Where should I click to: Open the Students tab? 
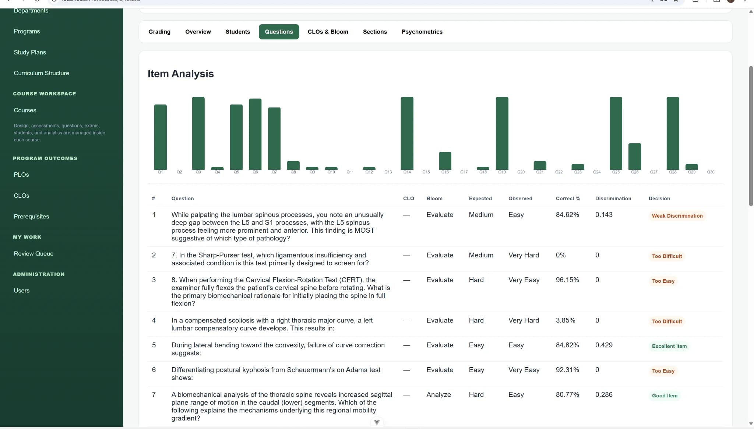tap(237, 32)
